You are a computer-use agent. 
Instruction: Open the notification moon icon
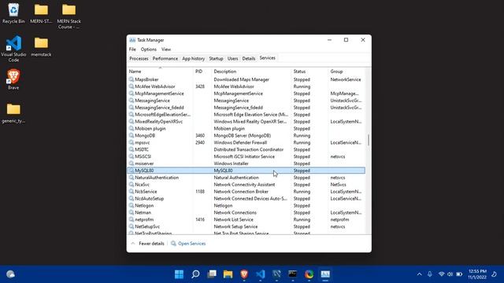(494, 274)
